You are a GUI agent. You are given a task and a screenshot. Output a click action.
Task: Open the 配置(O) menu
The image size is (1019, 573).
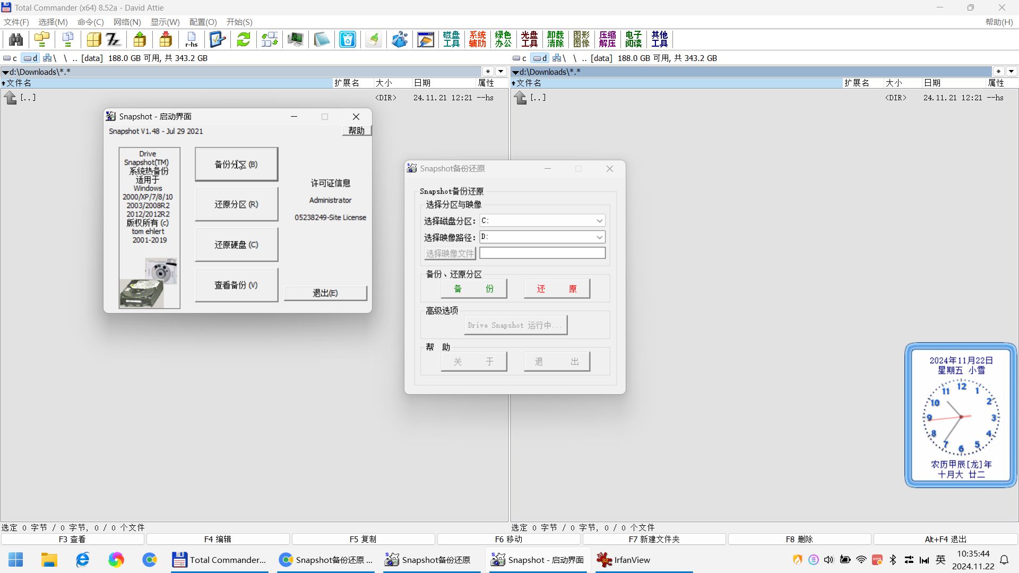tap(203, 22)
